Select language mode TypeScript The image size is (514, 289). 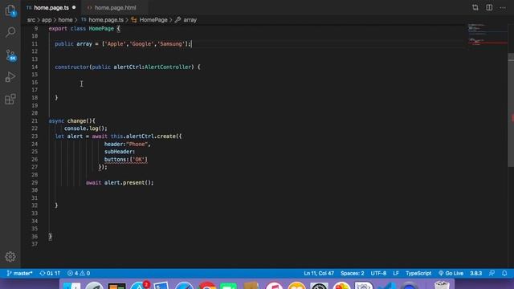[418, 273]
